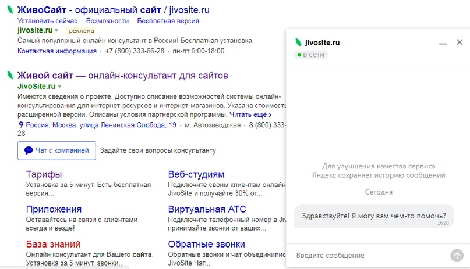This screenshot has height=269, width=470.
Task: Click the speech bubble icon in Чат с компанией
Action: 29,150
